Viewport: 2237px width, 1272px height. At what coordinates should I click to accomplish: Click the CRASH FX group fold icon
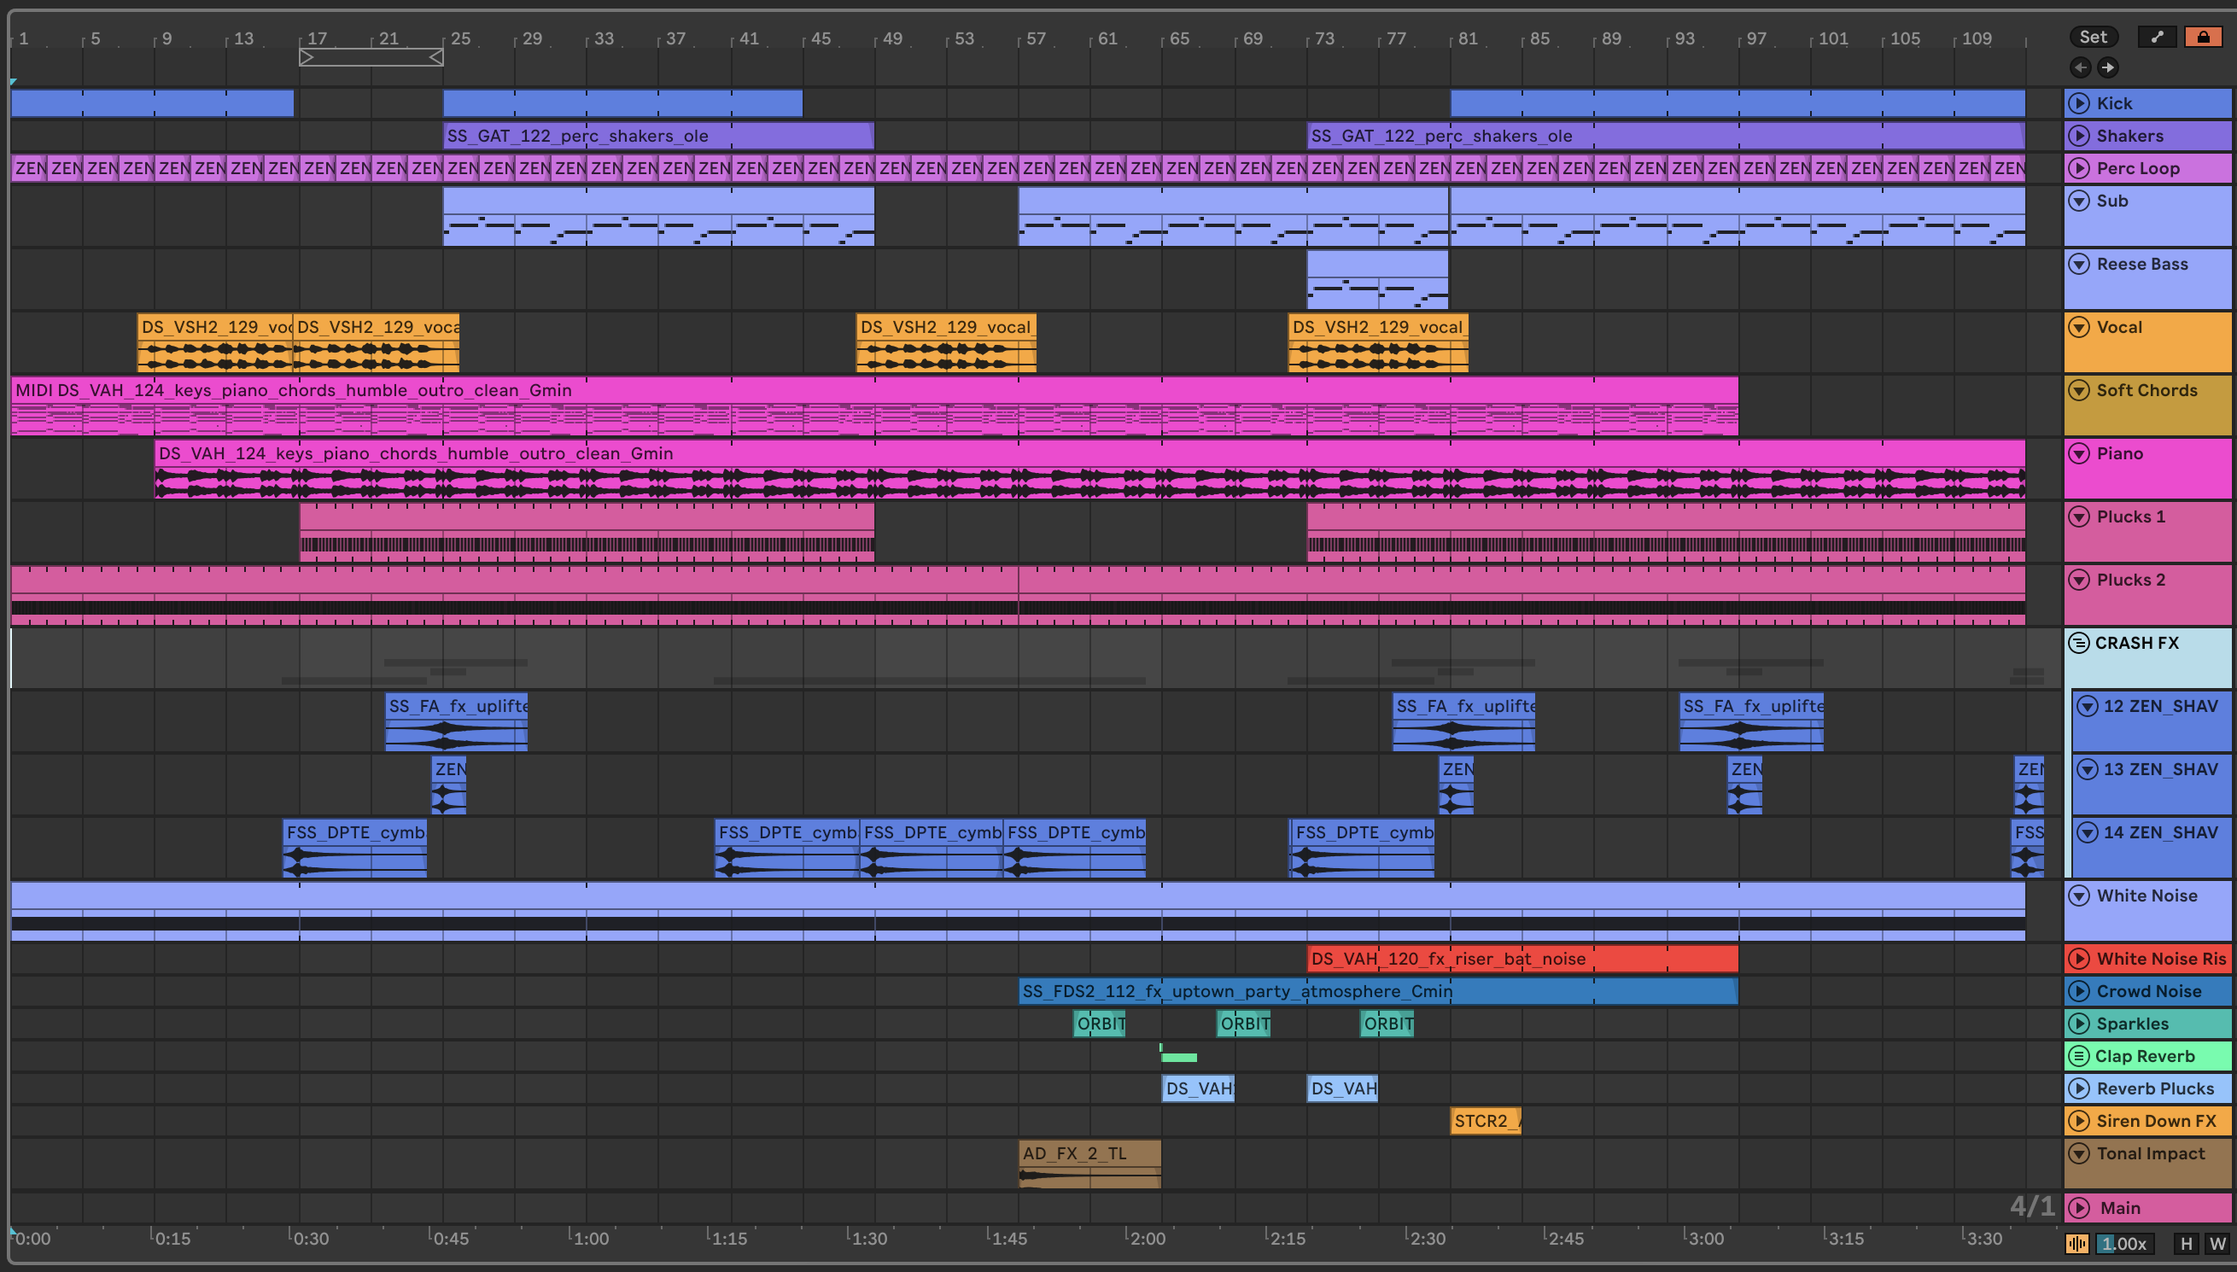(2079, 643)
